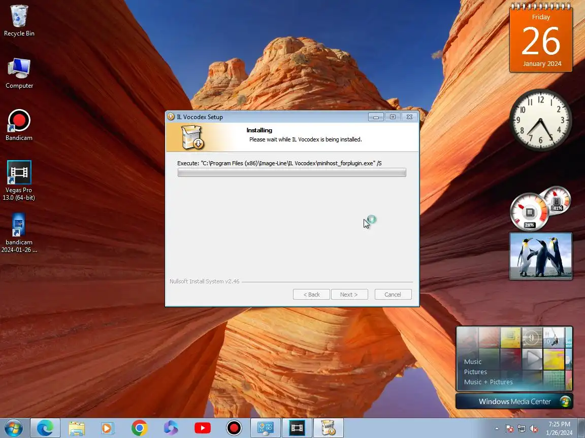585x438 pixels.
Task: Select the Bandicam desktop shortcut
Action: (19, 125)
